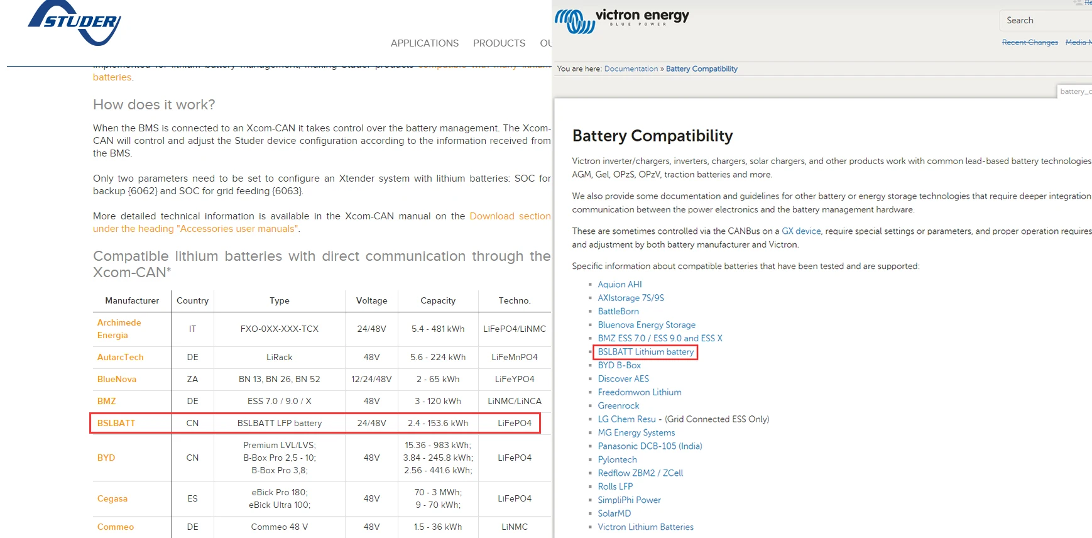Open BMZ ESS 7.0 / ESS 9.0 and ESS X
This screenshot has height=538, width=1092.
660,338
